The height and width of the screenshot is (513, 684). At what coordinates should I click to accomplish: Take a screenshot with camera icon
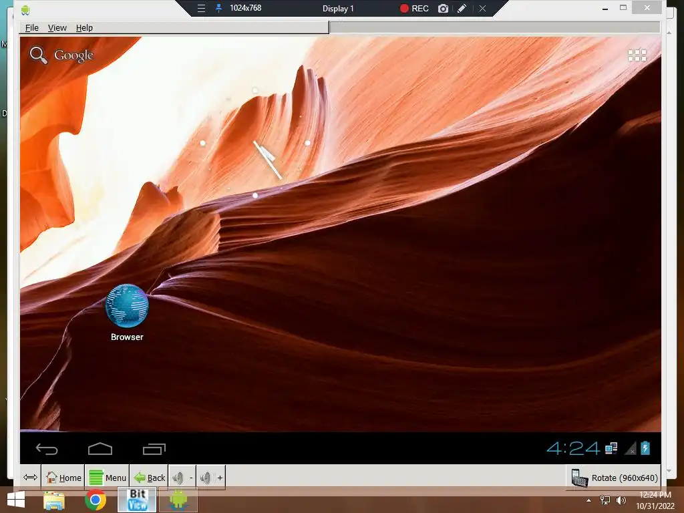pyautogui.click(x=444, y=8)
